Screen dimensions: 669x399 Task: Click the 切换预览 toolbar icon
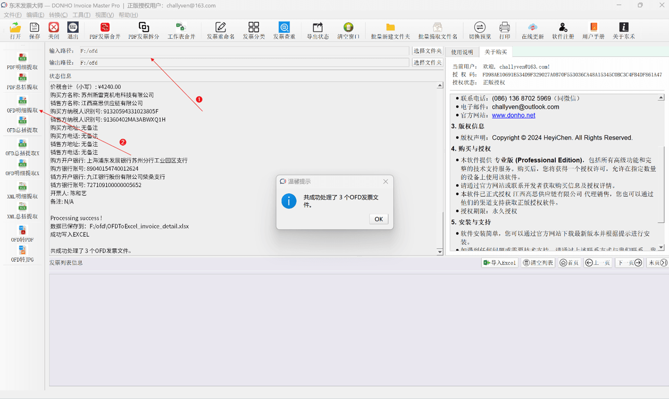point(479,30)
